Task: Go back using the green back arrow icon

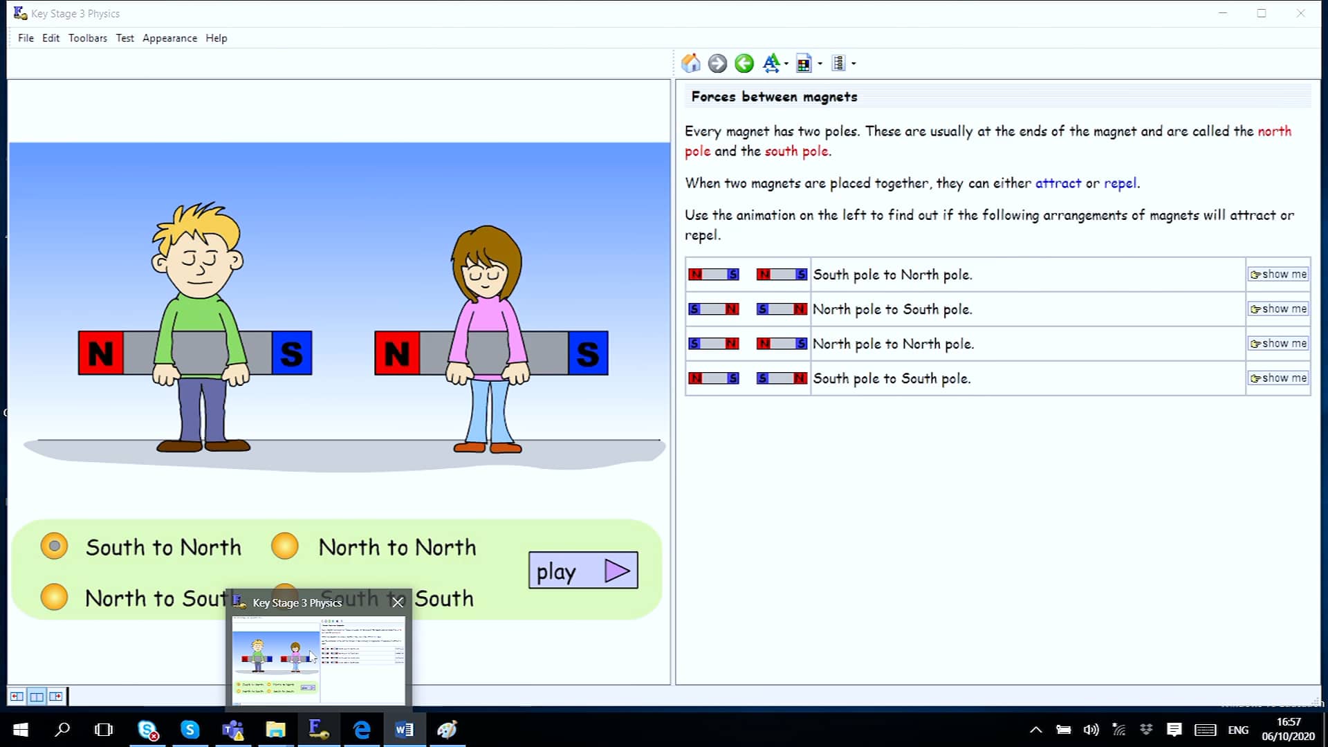Action: (744, 63)
